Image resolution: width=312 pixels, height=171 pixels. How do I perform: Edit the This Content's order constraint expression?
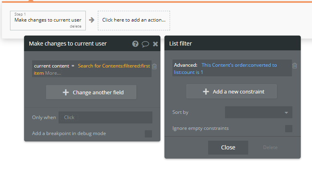click(x=239, y=65)
